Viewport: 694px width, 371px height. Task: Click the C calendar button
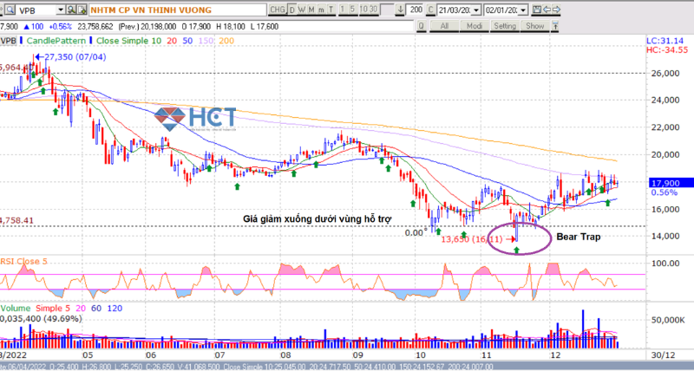[430, 10]
